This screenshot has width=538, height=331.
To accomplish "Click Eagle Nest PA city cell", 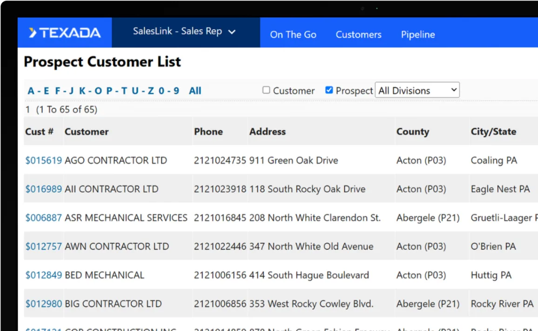I will 500,189.
